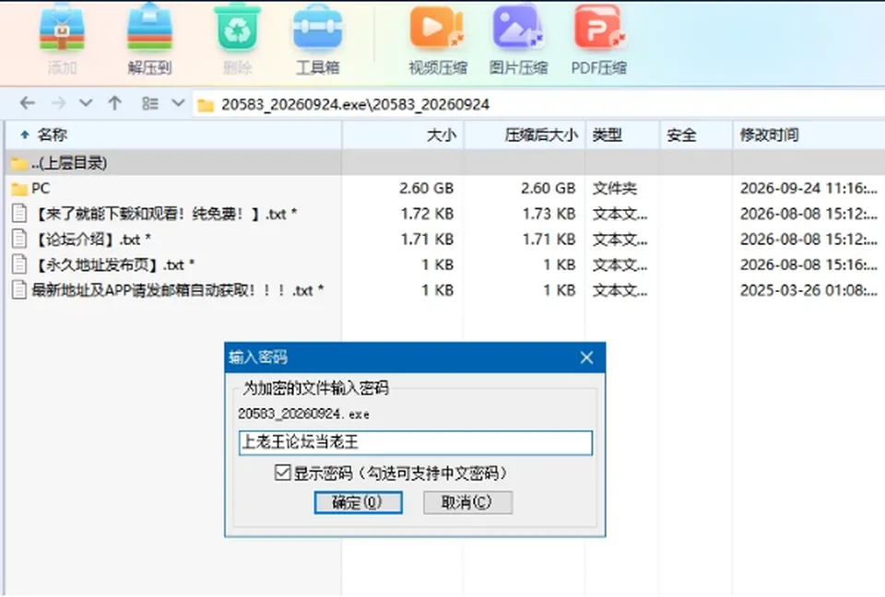The image size is (885, 597).
Task: Click the 2025-03-26 01:08 date cell
Action: (808, 290)
